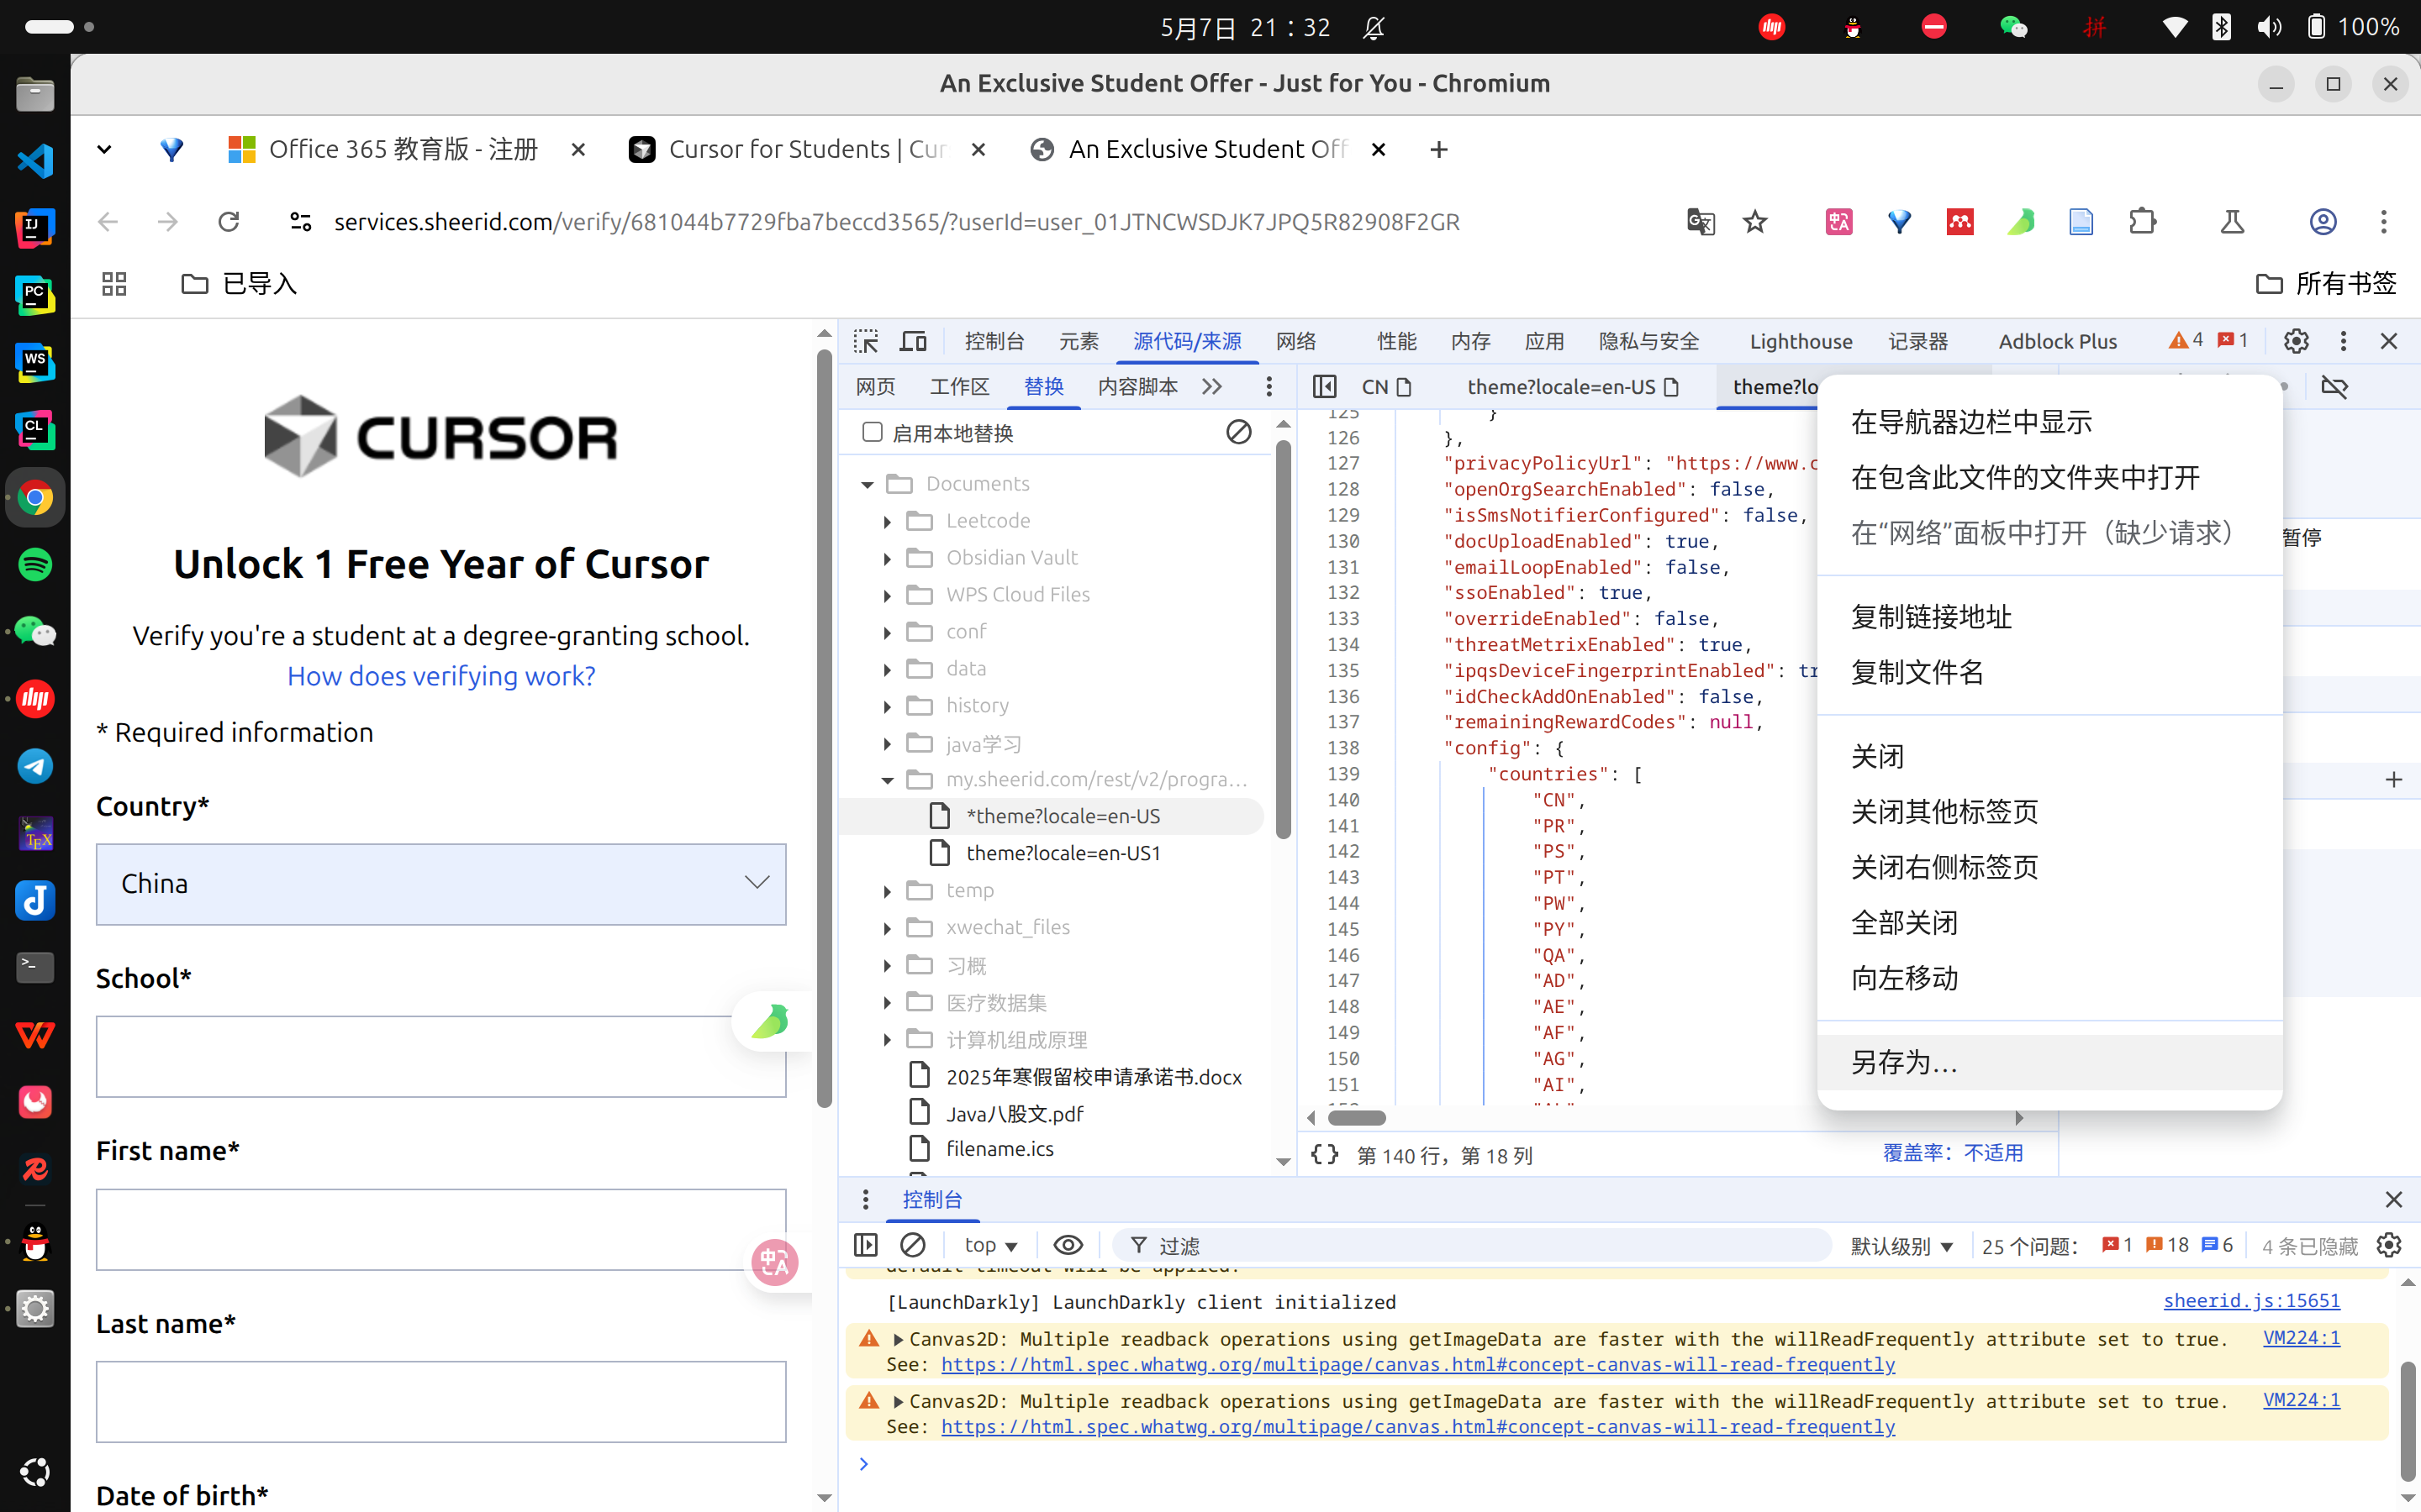Image resolution: width=2421 pixels, height=1512 pixels.
Task: Toggle the live expression eye icon
Action: tap(1068, 1245)
